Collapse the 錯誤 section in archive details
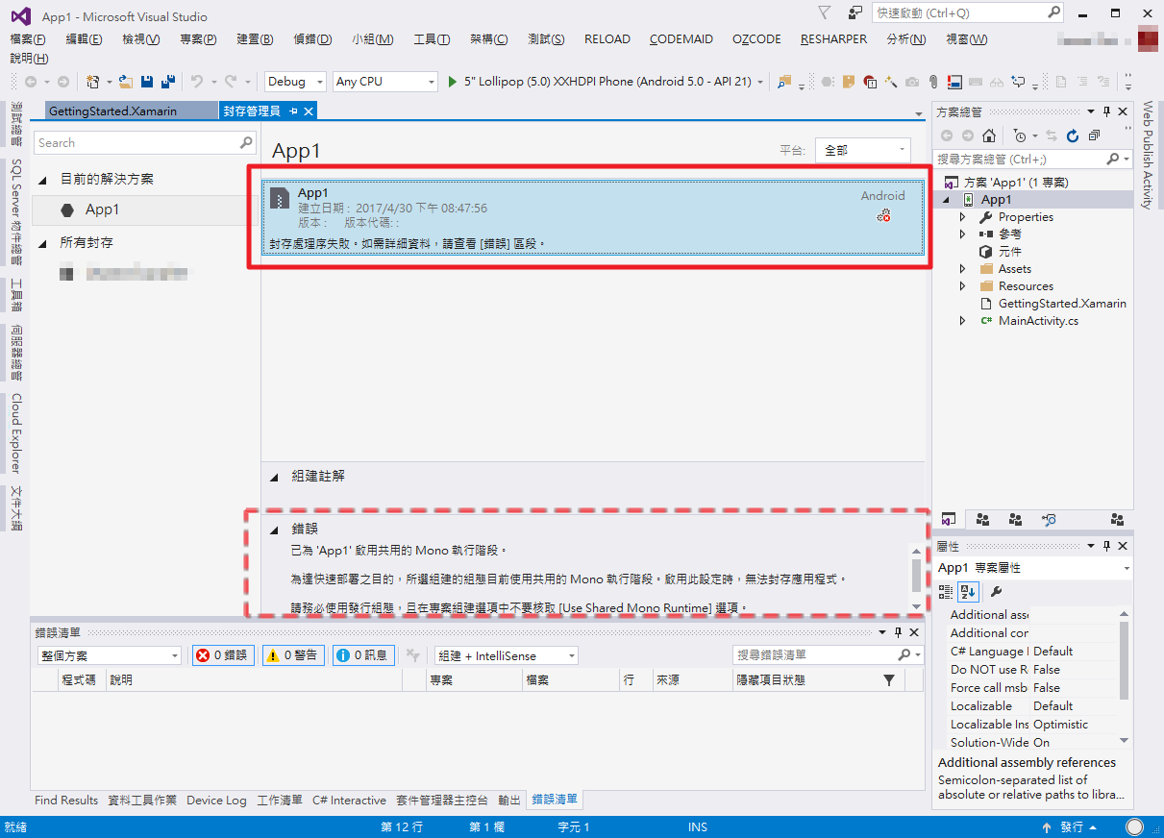The image size is (1164, 838). coord(274,529)
